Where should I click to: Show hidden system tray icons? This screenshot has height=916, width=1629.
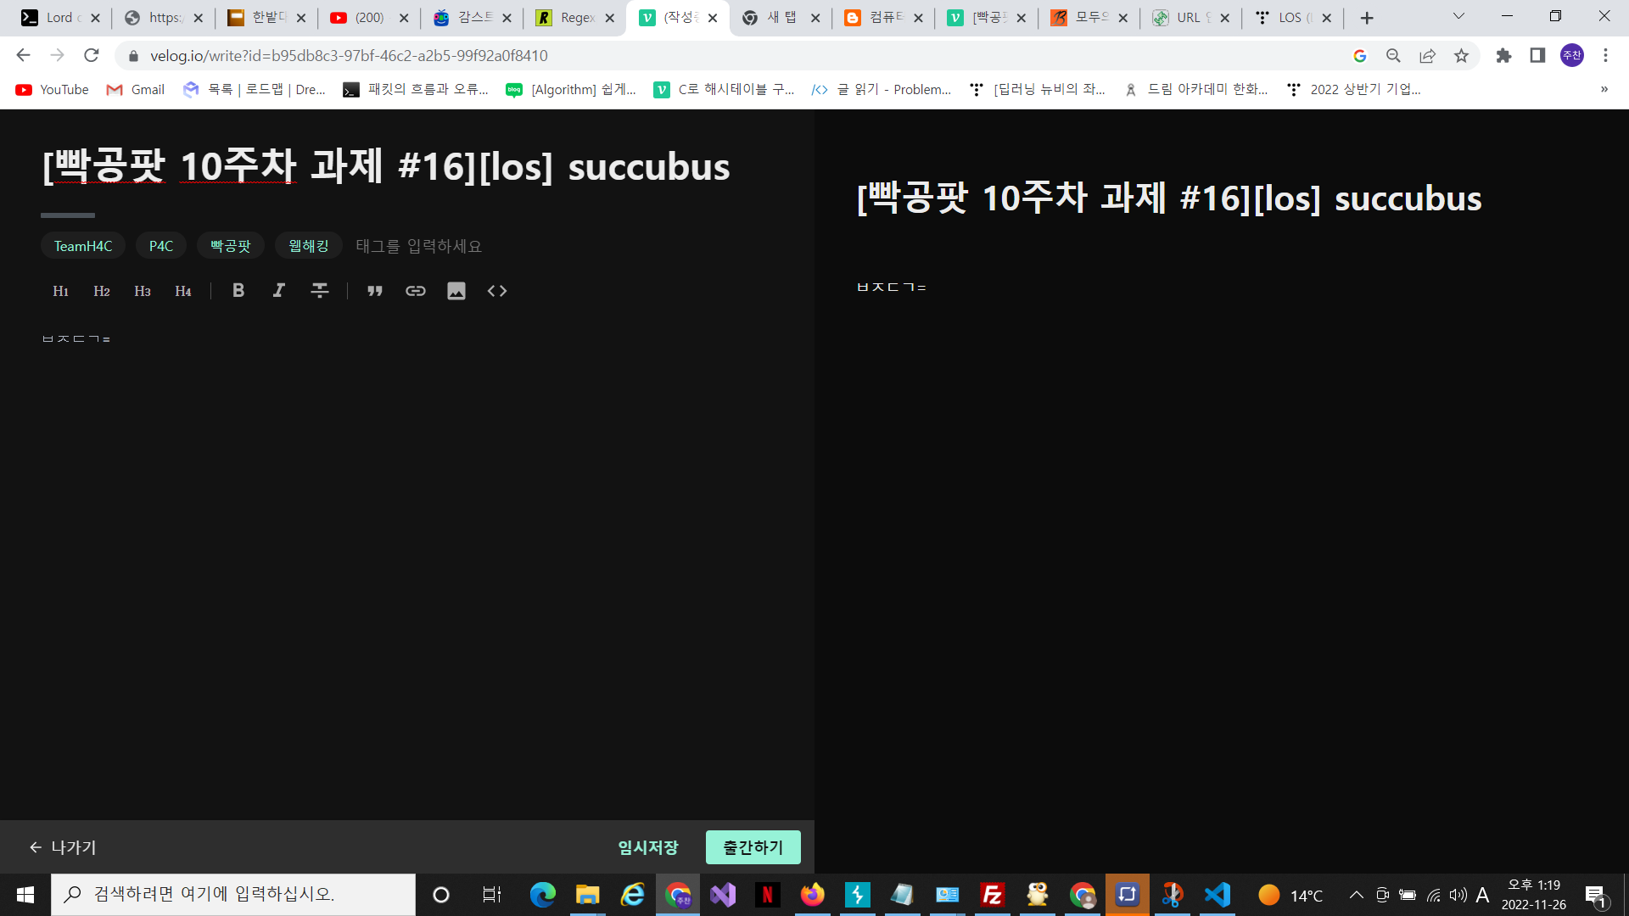click(1356, 895)
